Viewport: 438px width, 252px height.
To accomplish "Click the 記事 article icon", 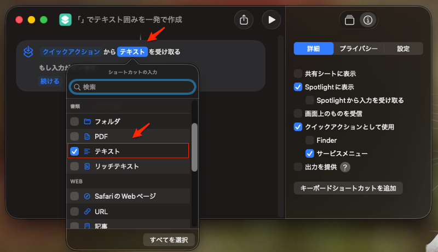I will click(87, 226).
